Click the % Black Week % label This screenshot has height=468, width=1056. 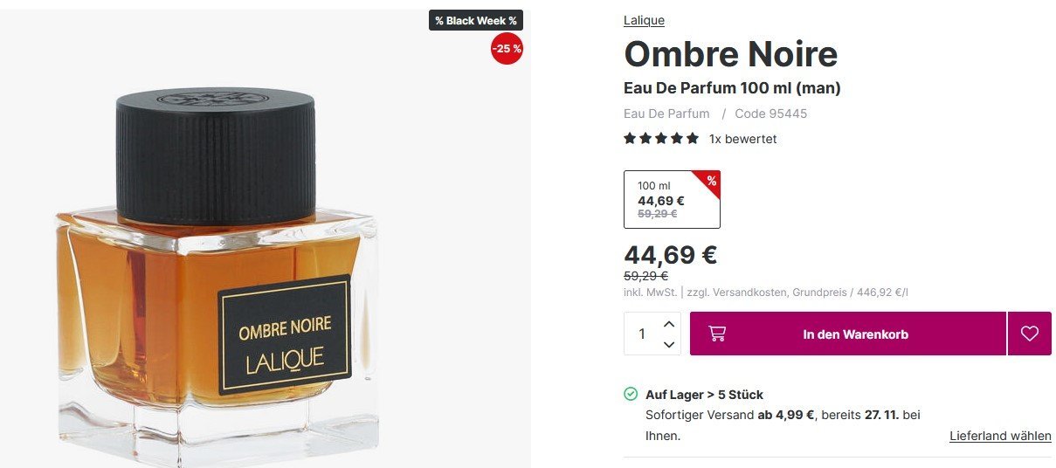[x=476, y=20]
